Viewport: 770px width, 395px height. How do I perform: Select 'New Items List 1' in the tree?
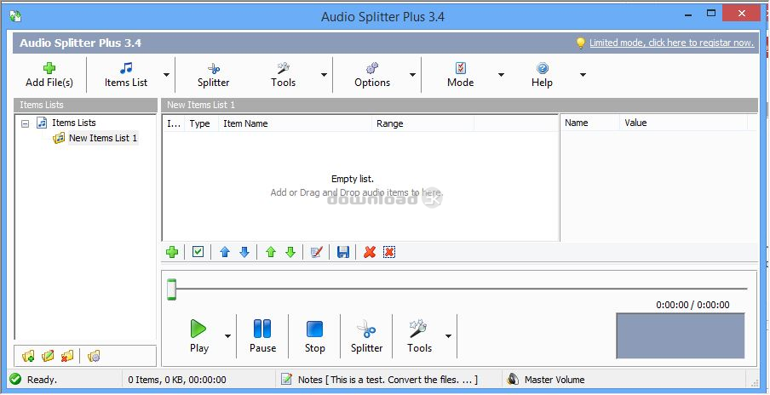(x=103, y=138)
